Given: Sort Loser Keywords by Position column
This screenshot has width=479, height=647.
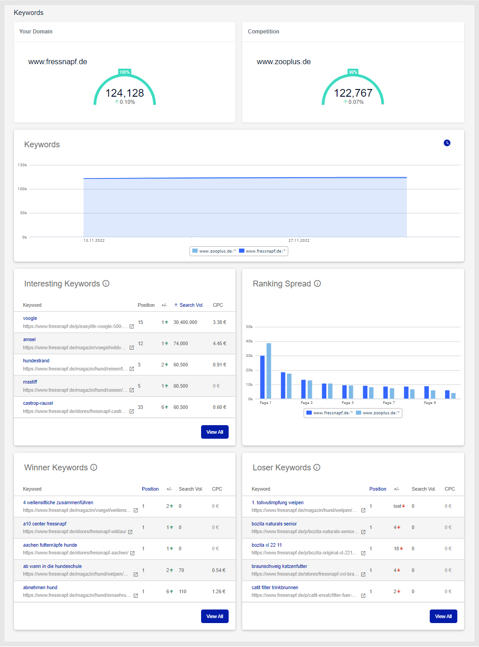Looking at the screenshot, I should [378, 489].
